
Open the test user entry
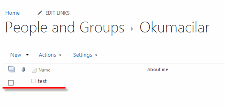(x=42, y=81)
